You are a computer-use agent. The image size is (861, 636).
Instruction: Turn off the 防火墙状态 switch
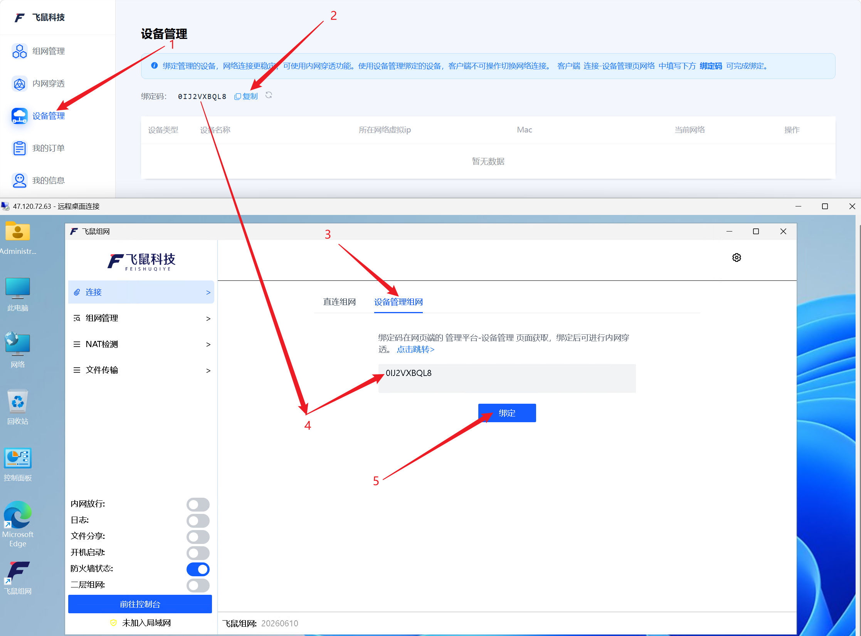[x=198, y=569]
